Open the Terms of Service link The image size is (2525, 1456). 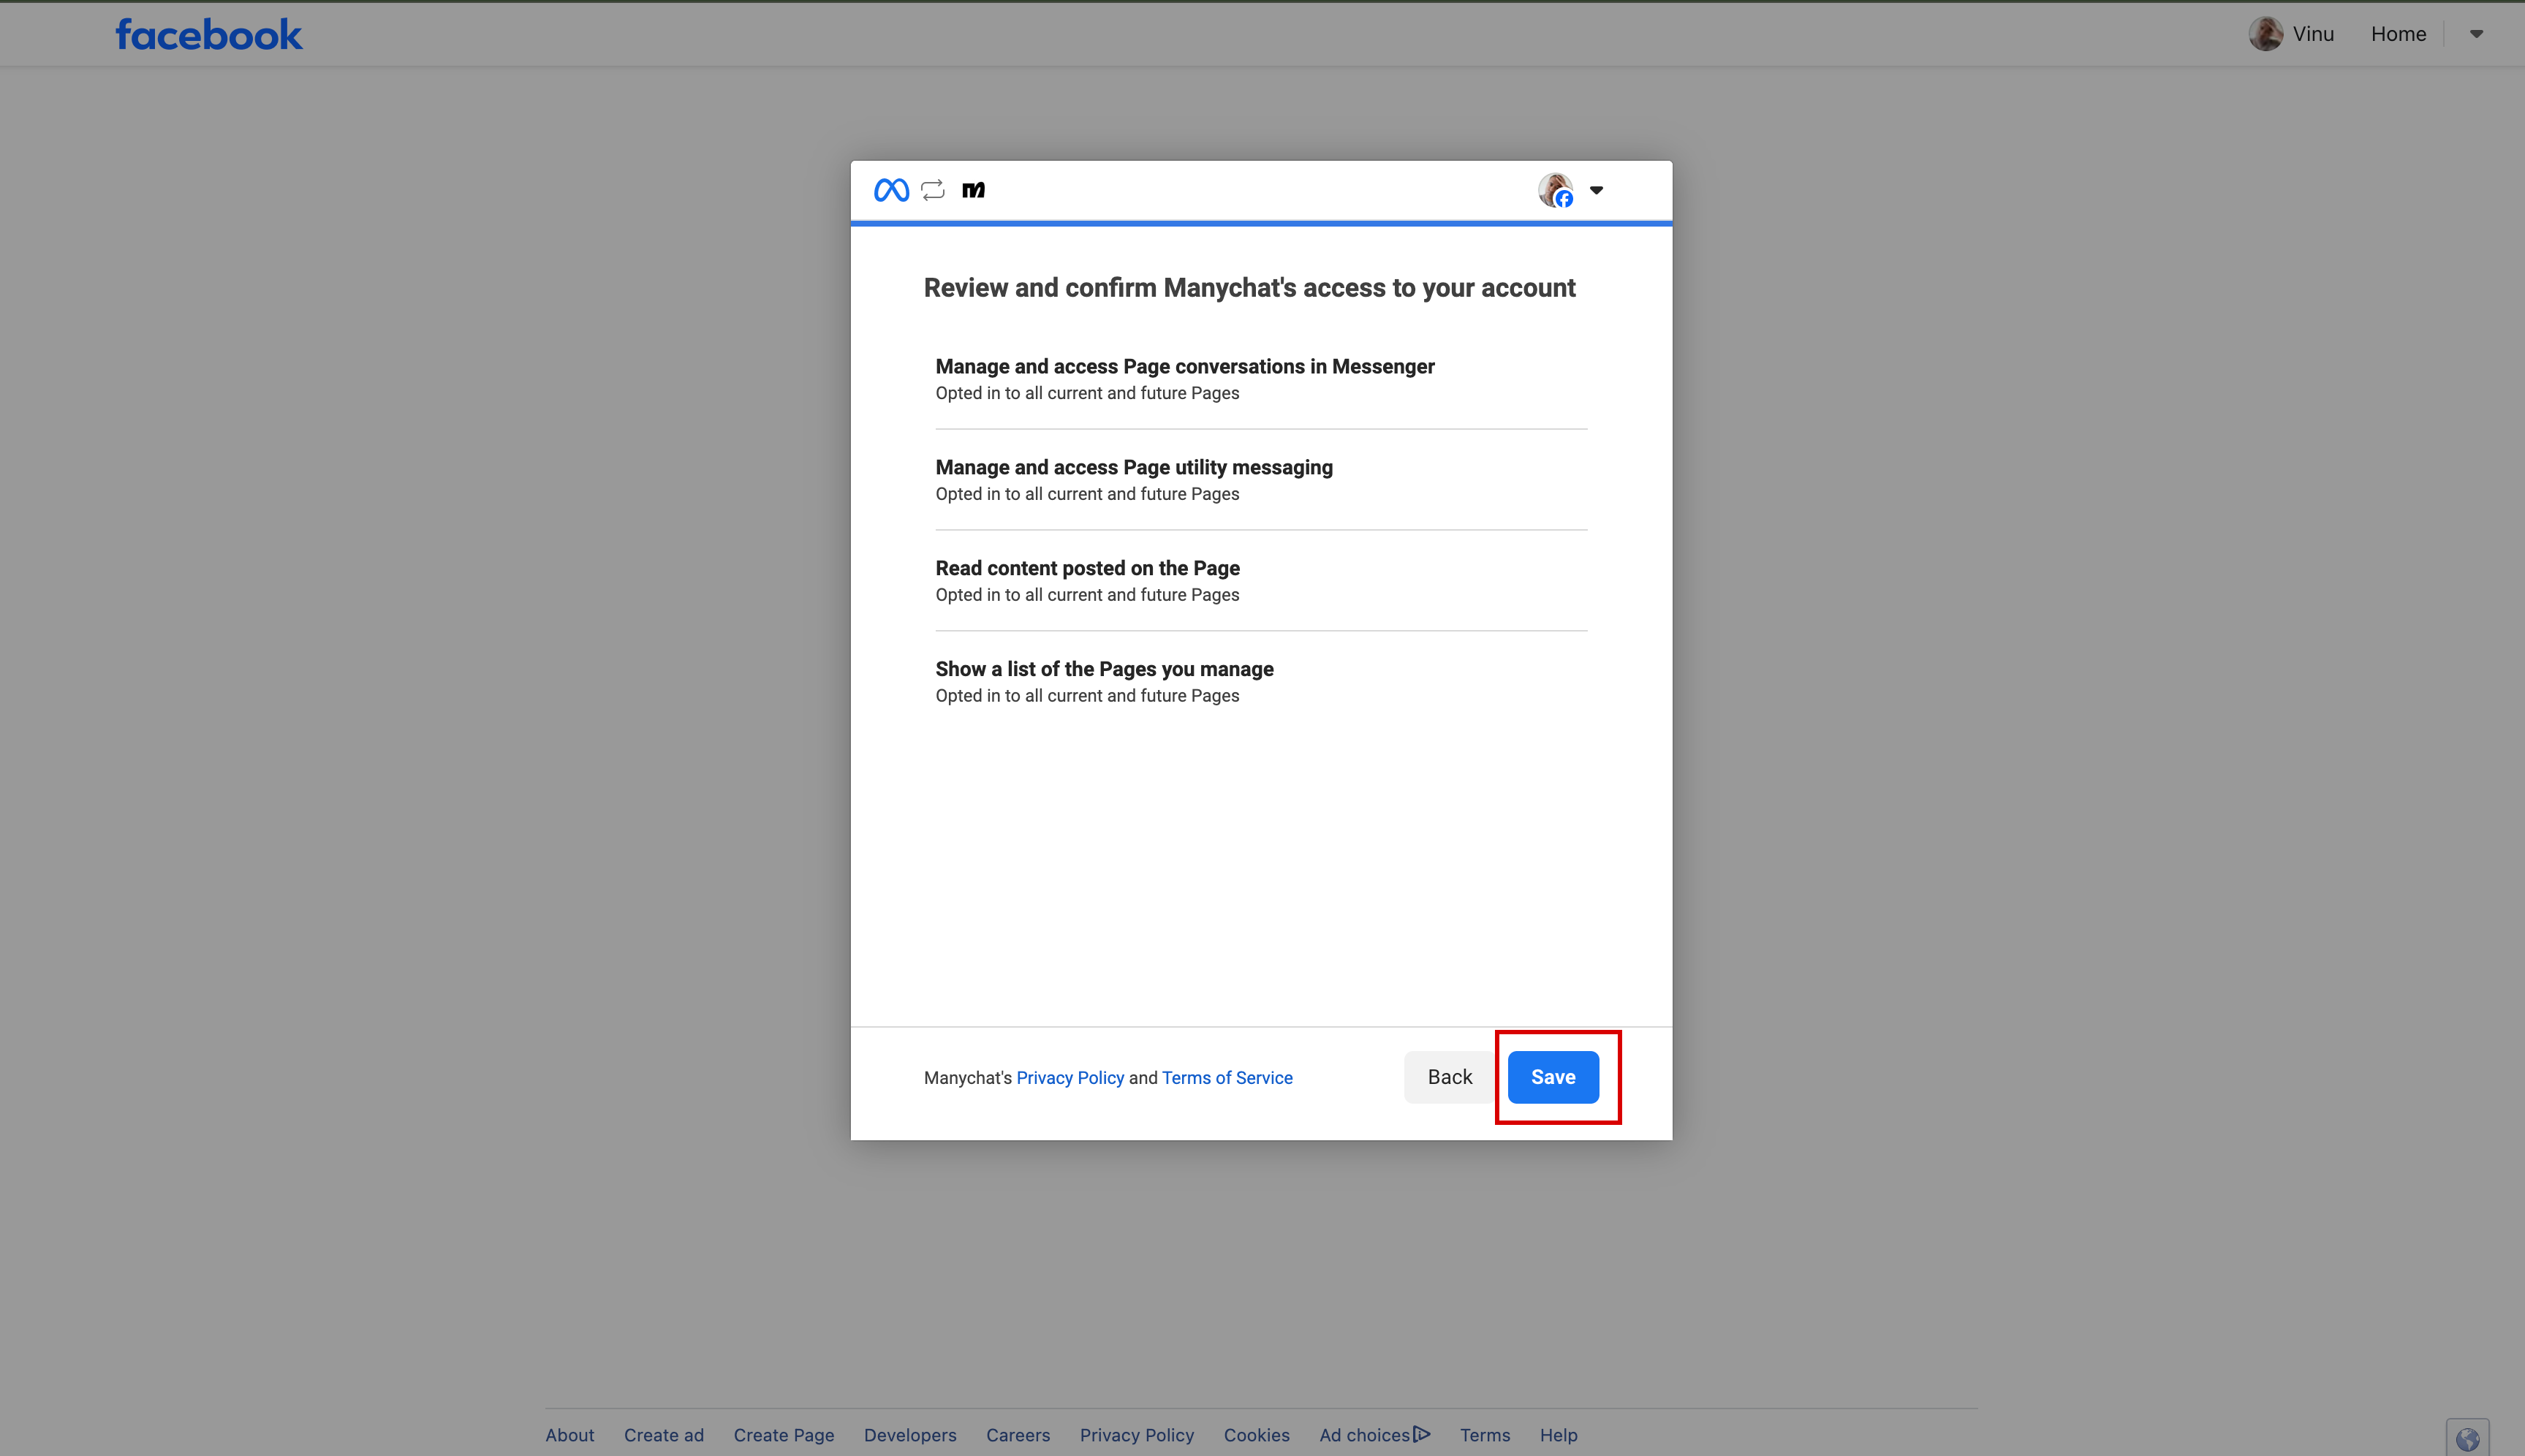pos(1226,1077)
